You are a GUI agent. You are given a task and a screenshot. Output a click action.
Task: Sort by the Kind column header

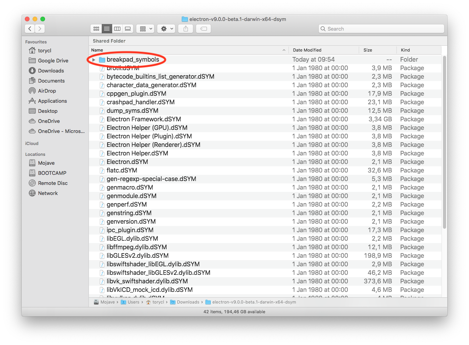pos(419,50)
